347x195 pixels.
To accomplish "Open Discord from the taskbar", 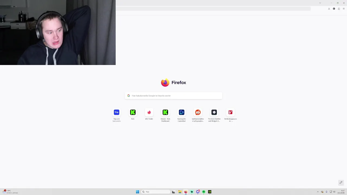I will point(198,192).
